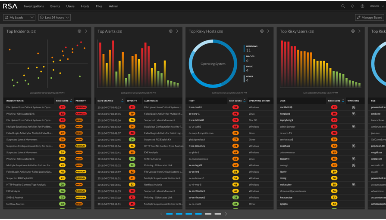Open the notifications bell
This screenshot has height=220, width=386.
pos(353,6)
